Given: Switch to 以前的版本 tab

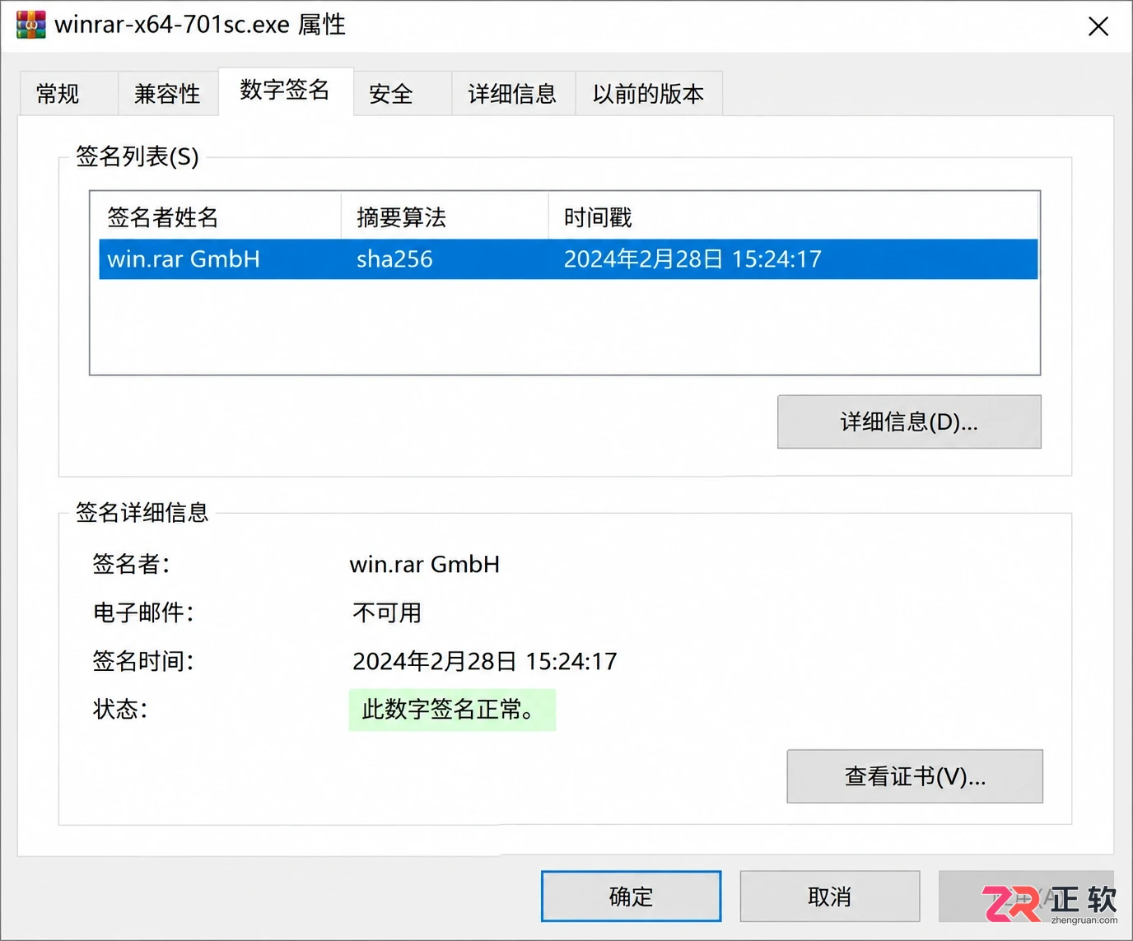Looking at the screenshot, I should (649, 94).
